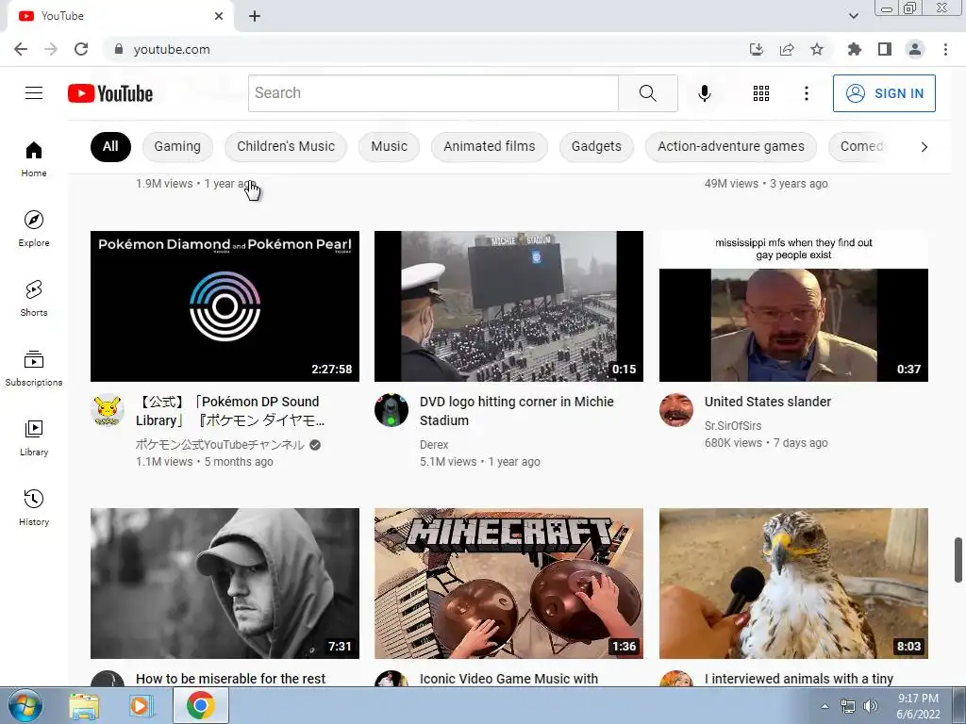The width and height of the screenshot is (966, 724).
Task: Click the volume speaker tray icon
Action: (870, 706)
